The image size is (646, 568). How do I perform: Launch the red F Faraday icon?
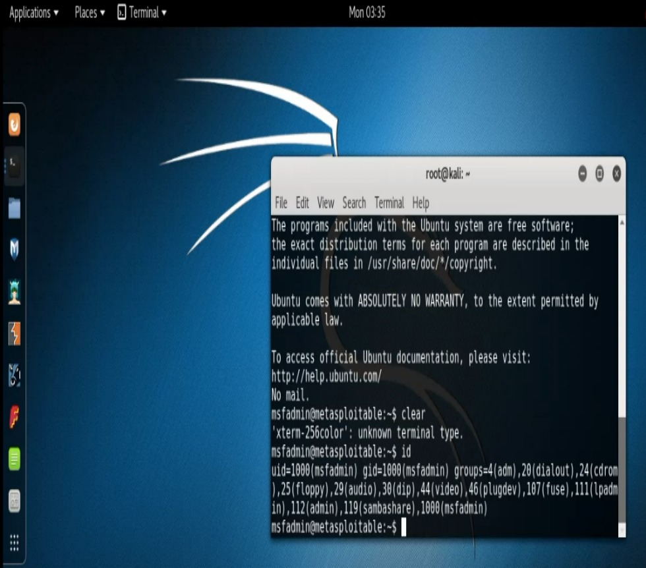click(x=15, y=417)
